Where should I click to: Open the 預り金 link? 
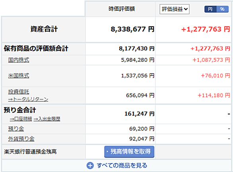tap(16, 128)
